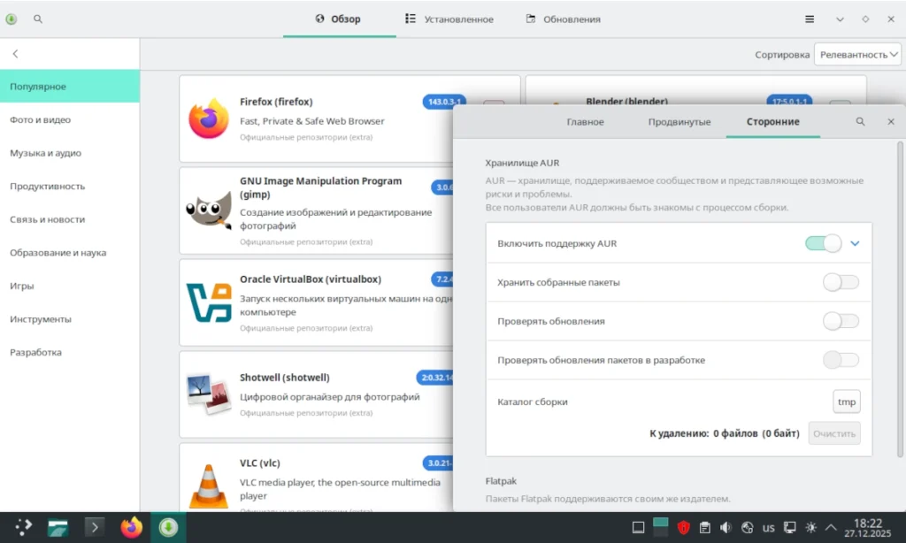Switch to the Установленное tab

click(449, 19)
